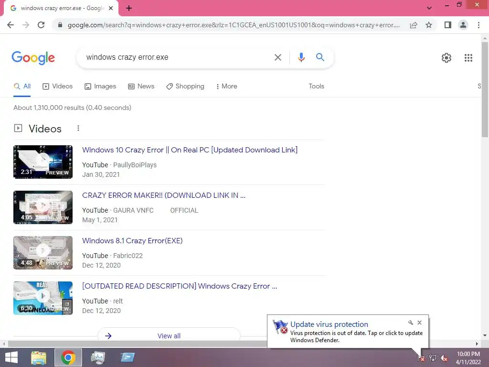
Task: Preview the 4:48 video thumbnail
Action: 43,253
